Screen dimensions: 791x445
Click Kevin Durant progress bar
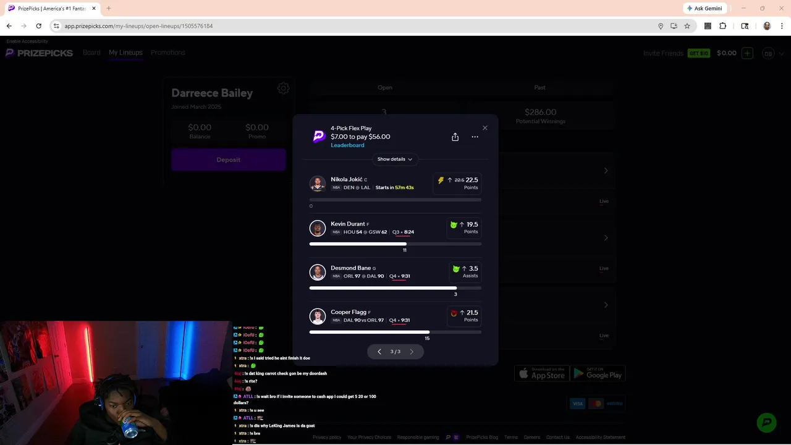tap(395, 244)
